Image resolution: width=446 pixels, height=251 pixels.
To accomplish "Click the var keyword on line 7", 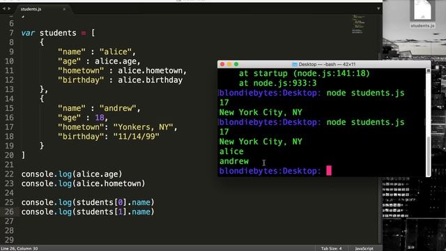I will coord(28,33).
